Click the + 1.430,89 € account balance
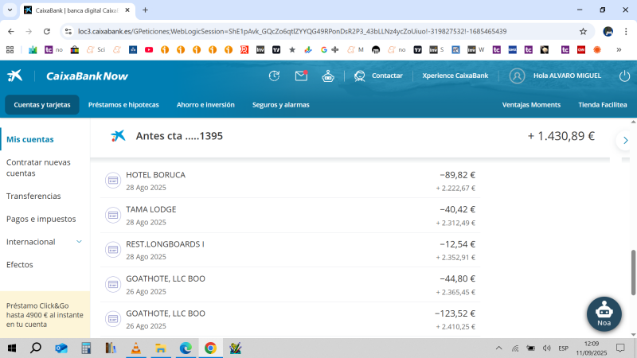 coord(561,136)
